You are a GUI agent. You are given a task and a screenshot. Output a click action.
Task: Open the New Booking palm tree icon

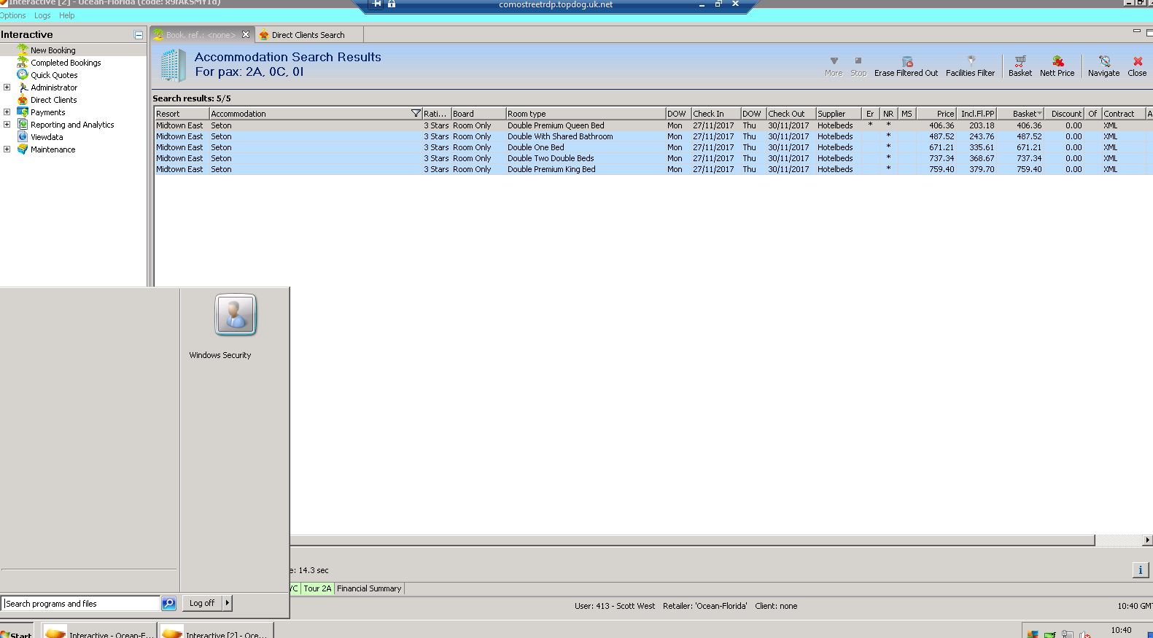pyautogui.click(x=23, y=50)
